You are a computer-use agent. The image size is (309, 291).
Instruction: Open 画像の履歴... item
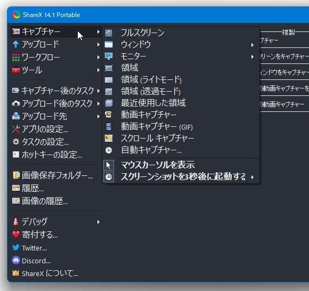56,201
